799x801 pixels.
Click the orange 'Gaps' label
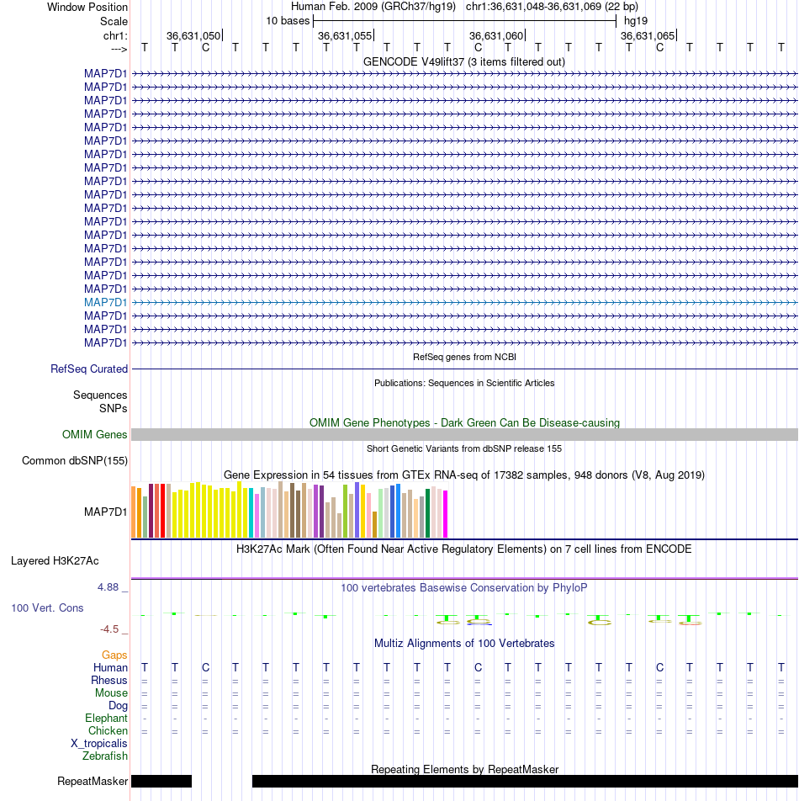pyautogui.click(x=114, y=655)
